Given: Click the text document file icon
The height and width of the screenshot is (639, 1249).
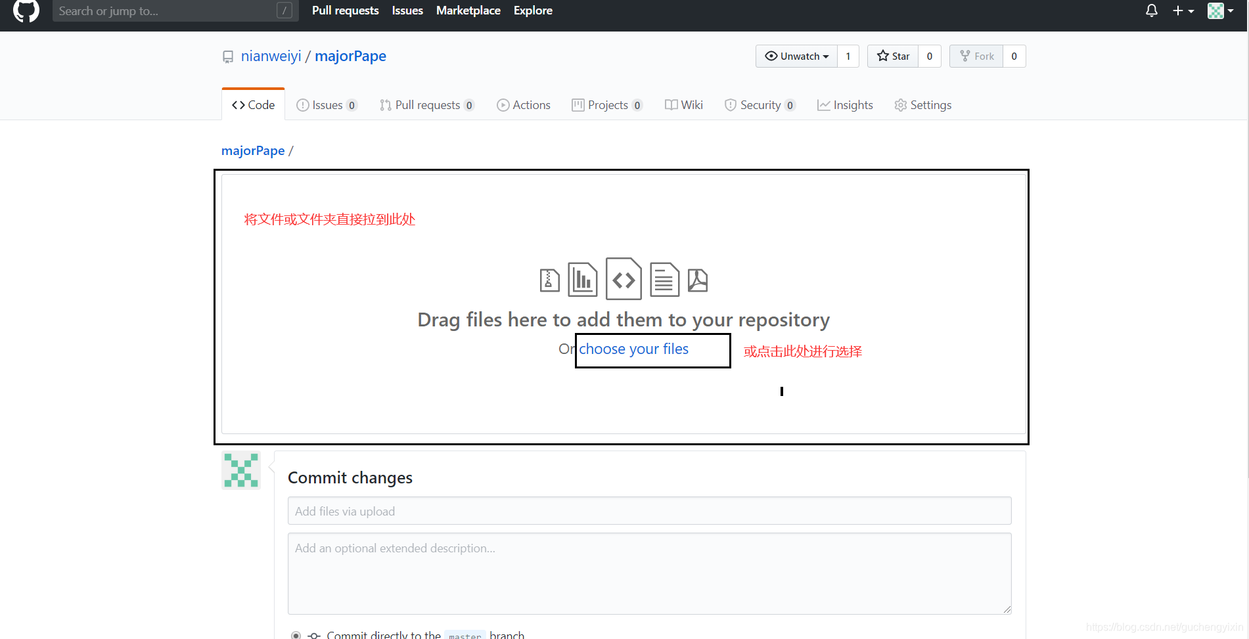Looking at the screenshot, I should point(664,279).
